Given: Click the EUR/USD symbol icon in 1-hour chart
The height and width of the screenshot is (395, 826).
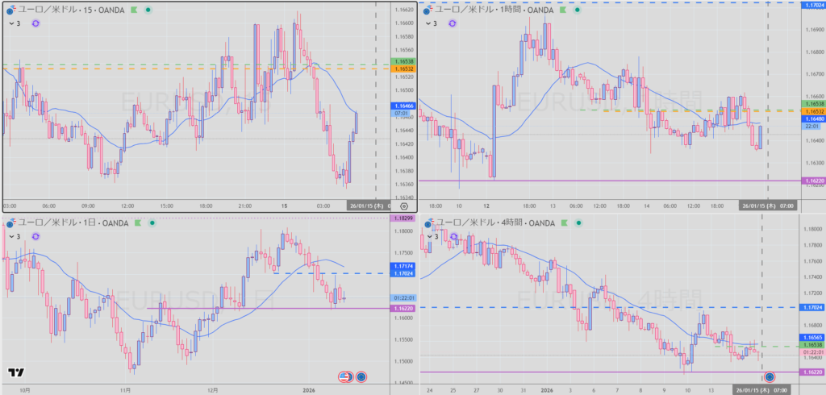Looking at the screenshot, I should click(x=428, y=10).
